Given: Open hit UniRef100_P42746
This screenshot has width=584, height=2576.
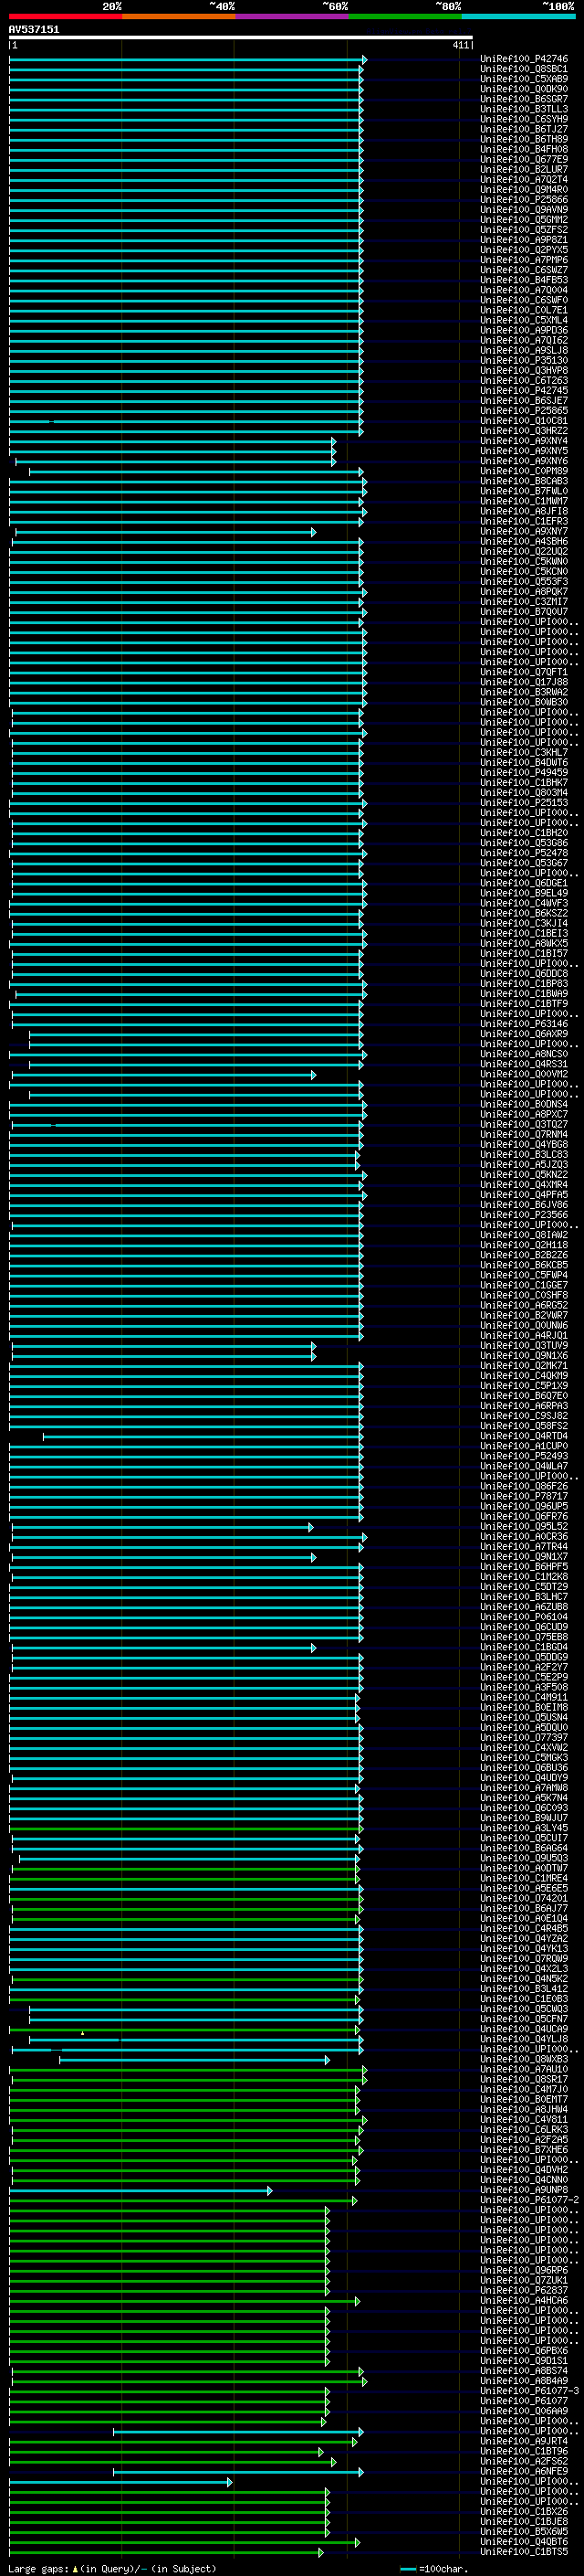Looking at the screenshot, I should pos(524,59).
